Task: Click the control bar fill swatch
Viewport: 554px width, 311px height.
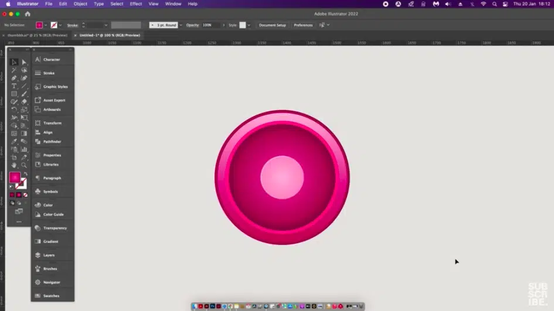Action: tap(39, 25)
